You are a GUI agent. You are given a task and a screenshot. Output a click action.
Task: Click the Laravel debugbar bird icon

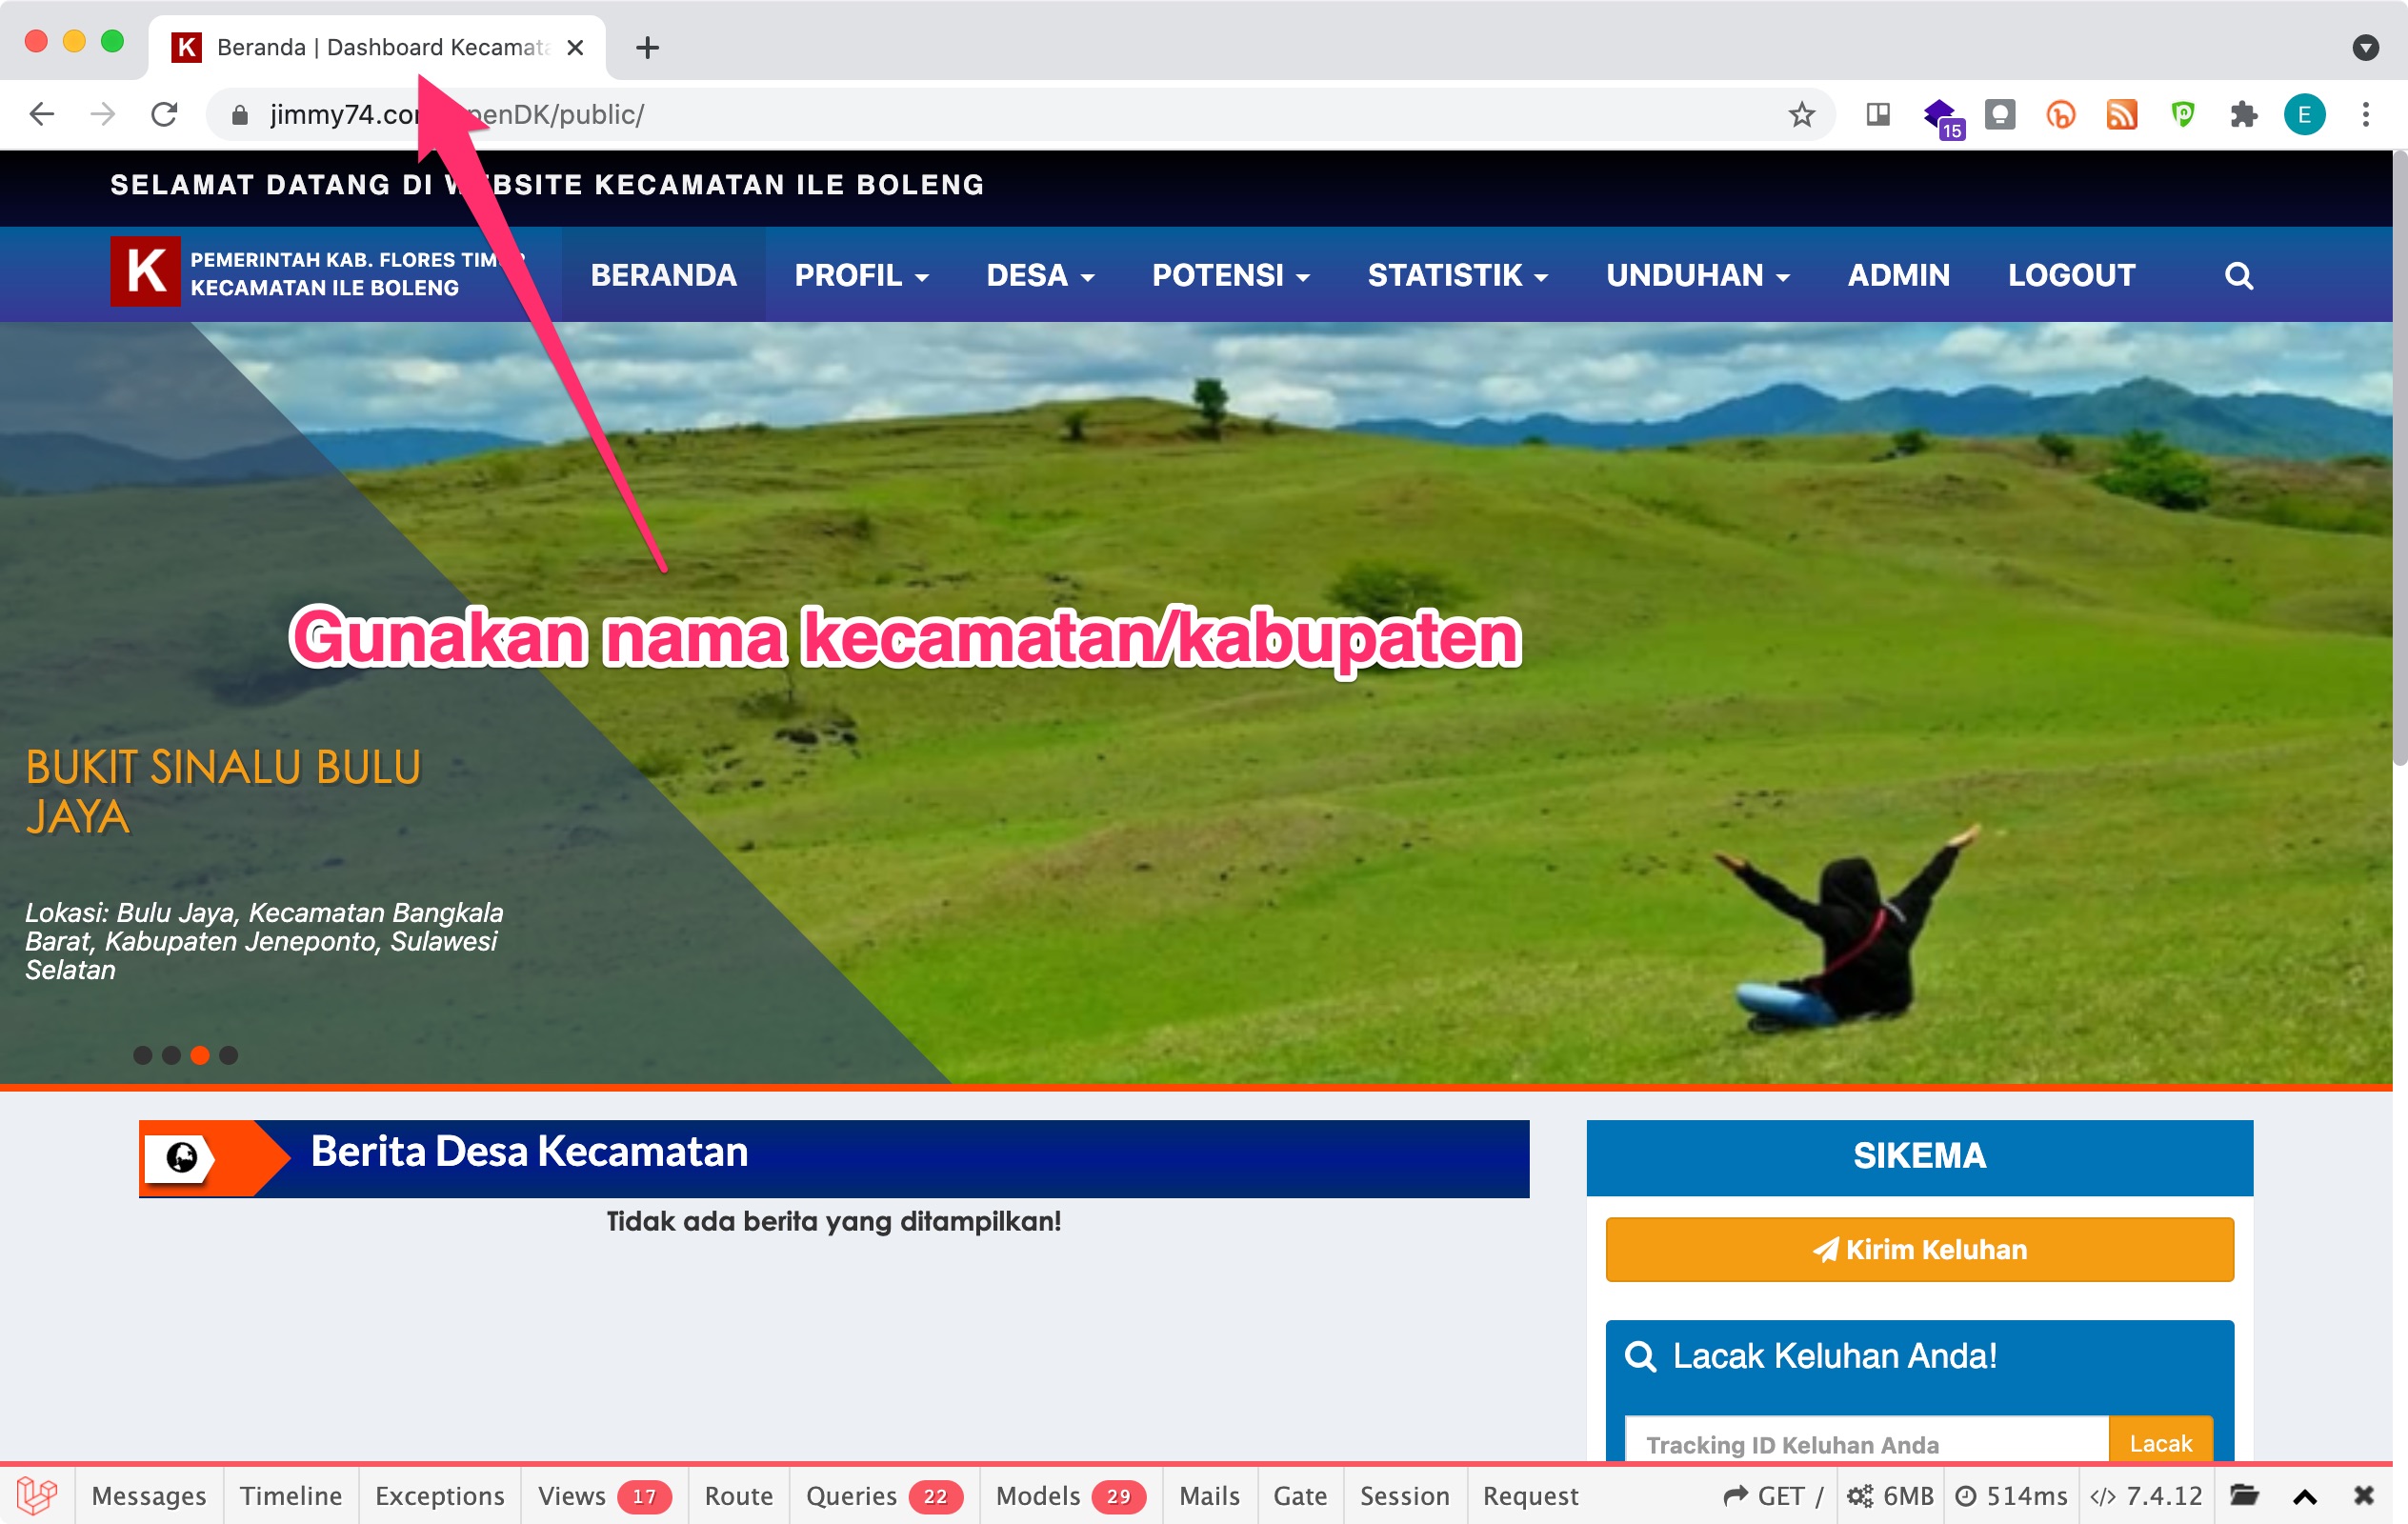(x=38, y=1496)
